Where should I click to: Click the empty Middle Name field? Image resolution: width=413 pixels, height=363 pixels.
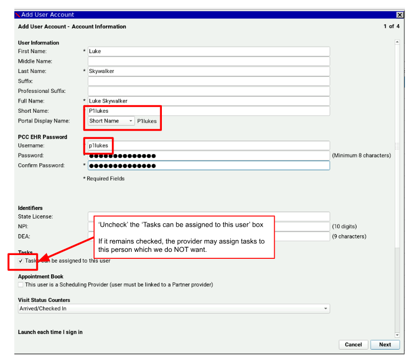coord(209,61)
